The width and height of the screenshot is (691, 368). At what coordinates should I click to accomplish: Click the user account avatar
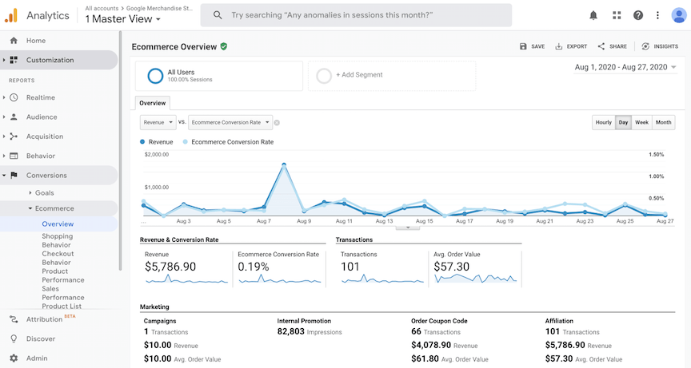[x=679, y=15]
